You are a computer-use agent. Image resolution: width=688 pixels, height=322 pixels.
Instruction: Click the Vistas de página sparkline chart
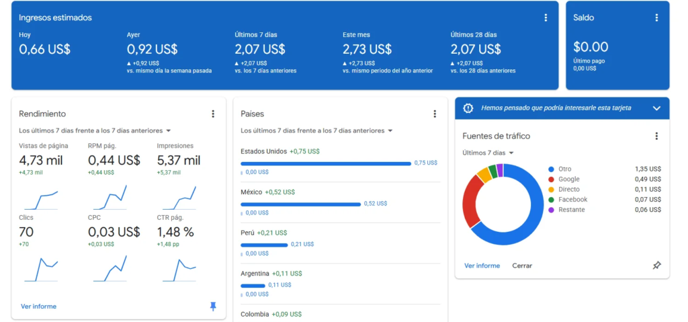tap(41, 199)
